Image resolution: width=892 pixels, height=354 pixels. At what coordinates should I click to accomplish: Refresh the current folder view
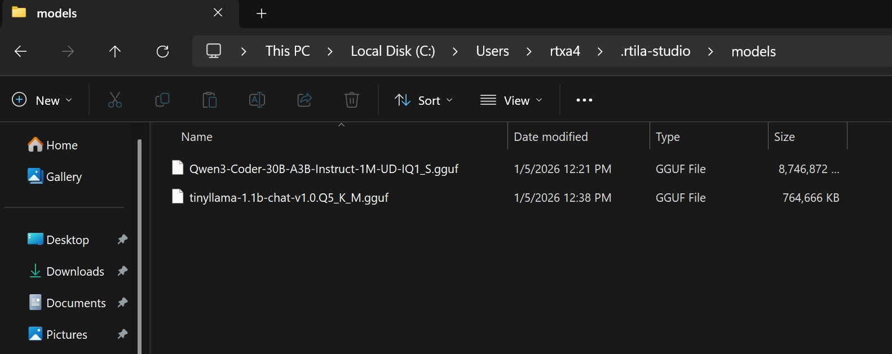pos(162,52)
